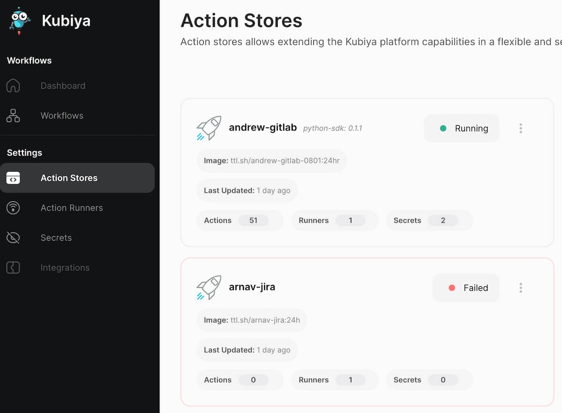The height and width of the screenshot is (413, 562).
Task: Click the Secrets crossed-eye icon
Action: [13, 238]
